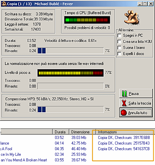Skip track using Salta la traccia
This screenshot has width=155, height=165.
[x=136, y=103]
